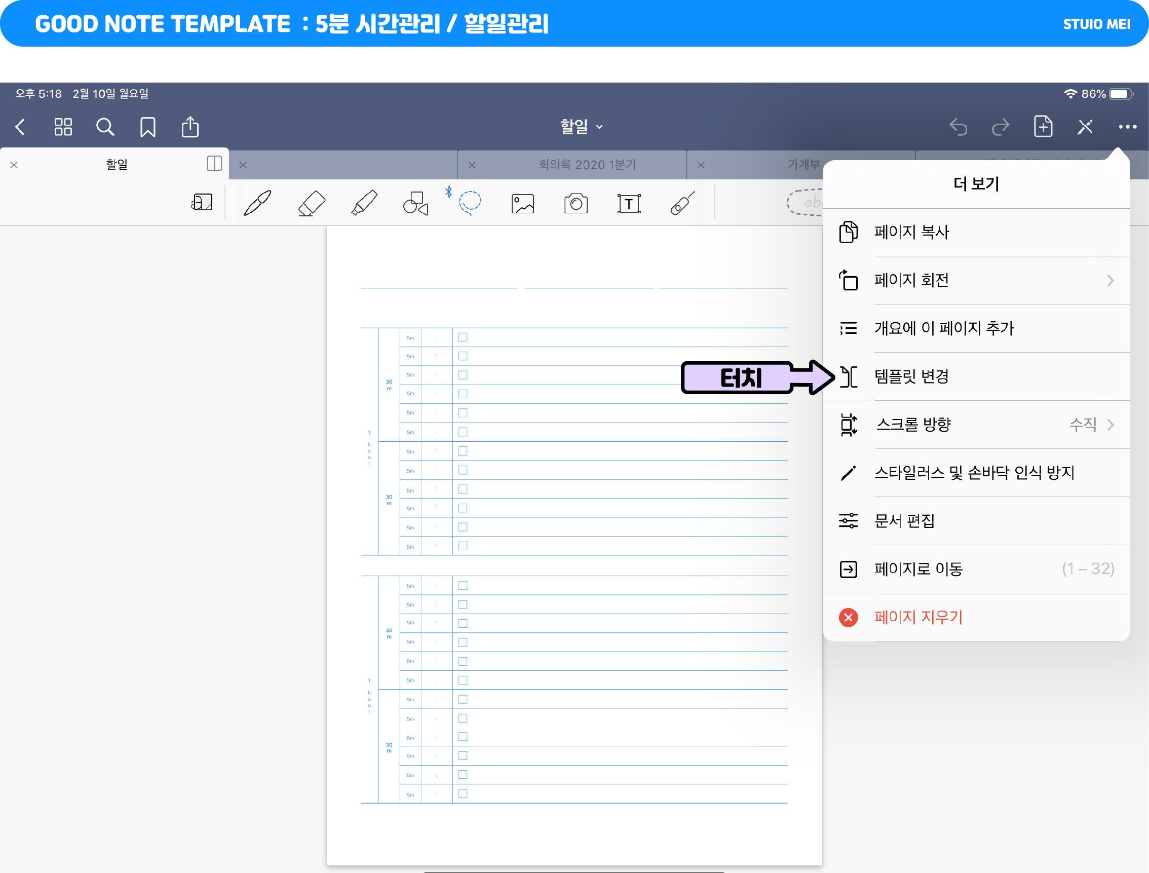Viewport: 1149px width, 873px height.
Task: Open the Camera tool
Action: (576, 203)
